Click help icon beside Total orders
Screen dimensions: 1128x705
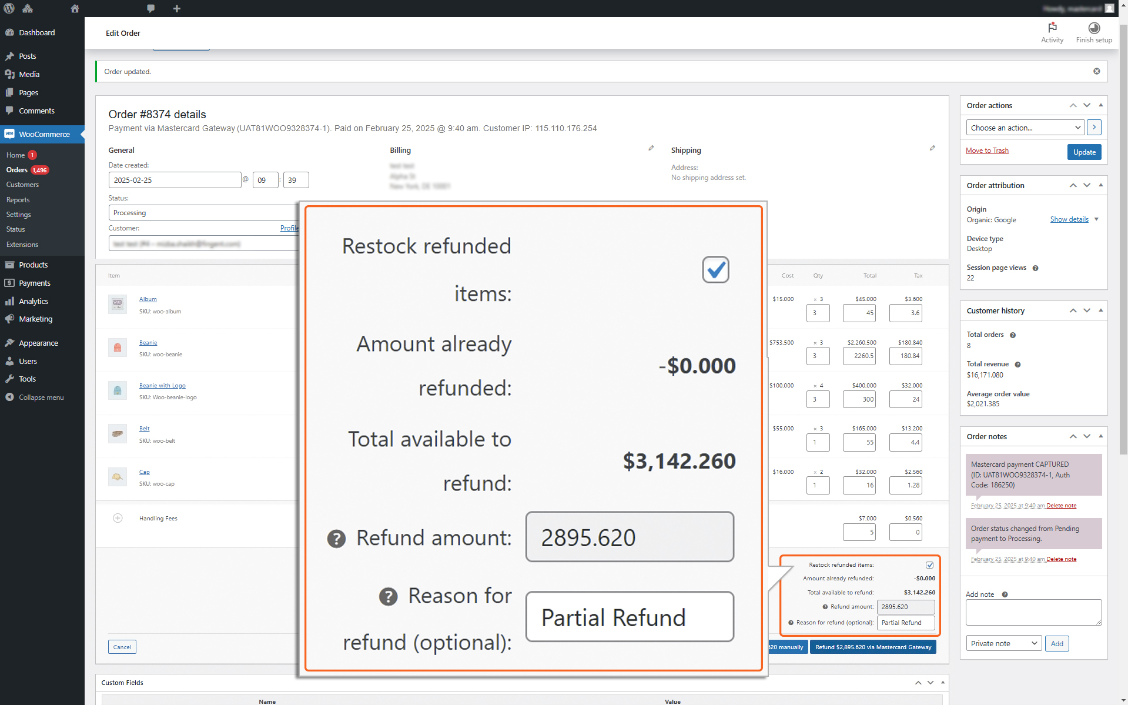(1013, 335)
